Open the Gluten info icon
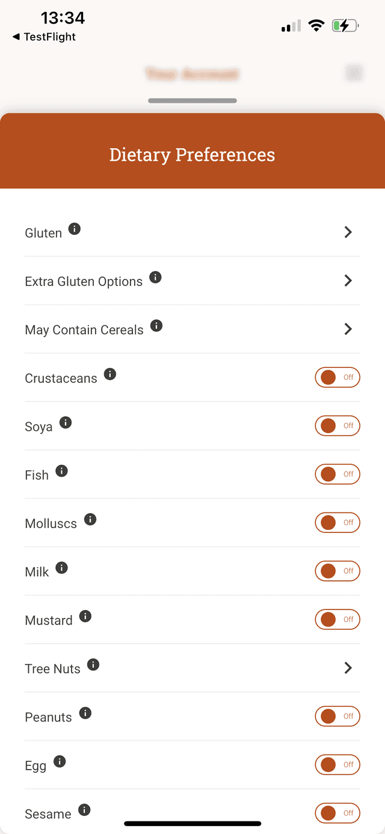The height and width of the screenshot is (834, 385). point(75,228)
